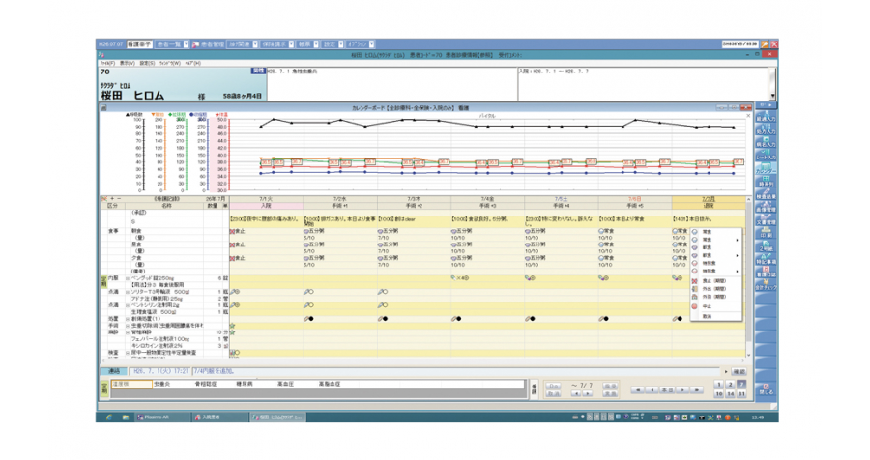Open the ヘルプ(H) menu
Screen dimensions: 870x460
click(193, 63)
